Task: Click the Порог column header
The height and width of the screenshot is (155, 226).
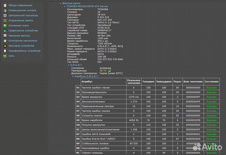Action: [x=177, y=81]
